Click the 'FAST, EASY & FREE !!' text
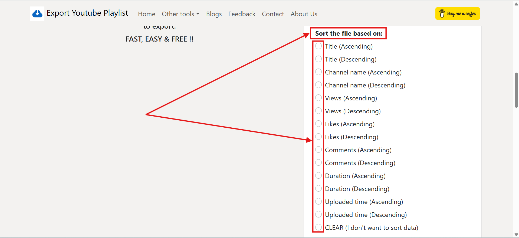This screenshot has width=519, height=238. pyautogui.click(x=160, y=39)
